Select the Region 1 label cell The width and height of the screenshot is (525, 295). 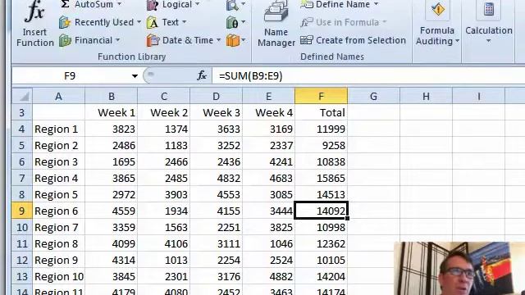pos(58,129)
